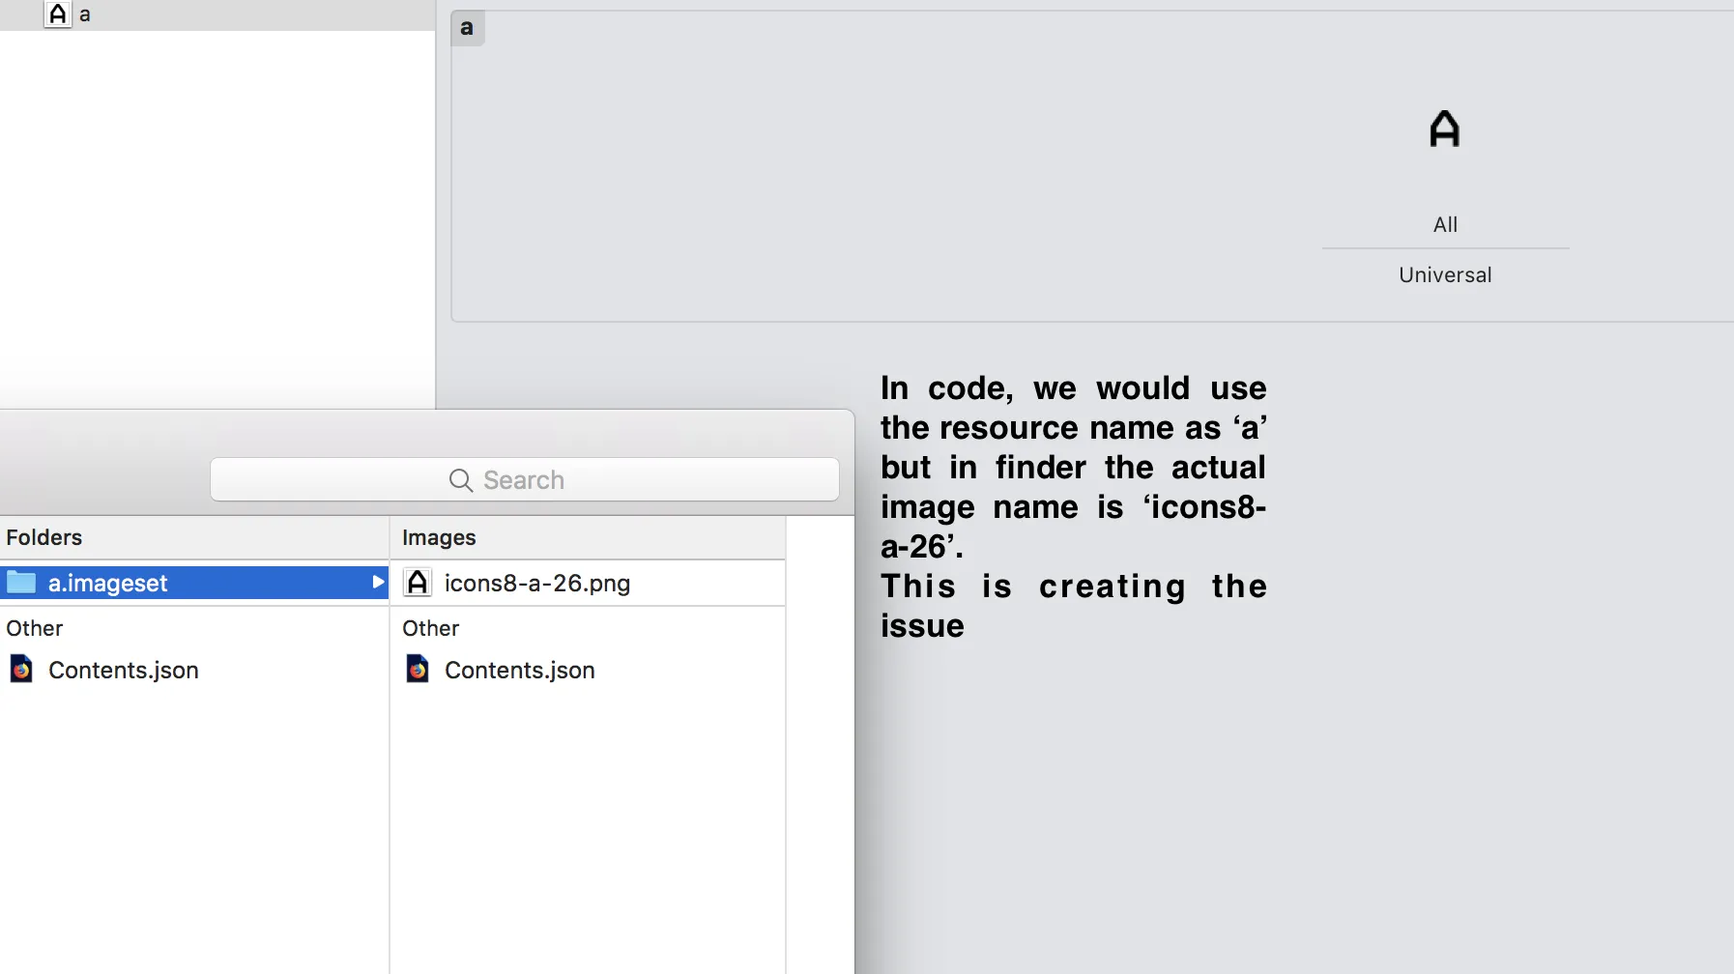1734x974 pixels.
Task: Select the icons8-a-26.png file
Action: [x=588, y=583]
